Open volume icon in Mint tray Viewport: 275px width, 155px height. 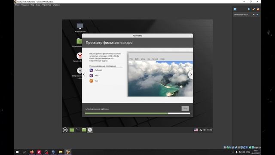coord(205,130)
